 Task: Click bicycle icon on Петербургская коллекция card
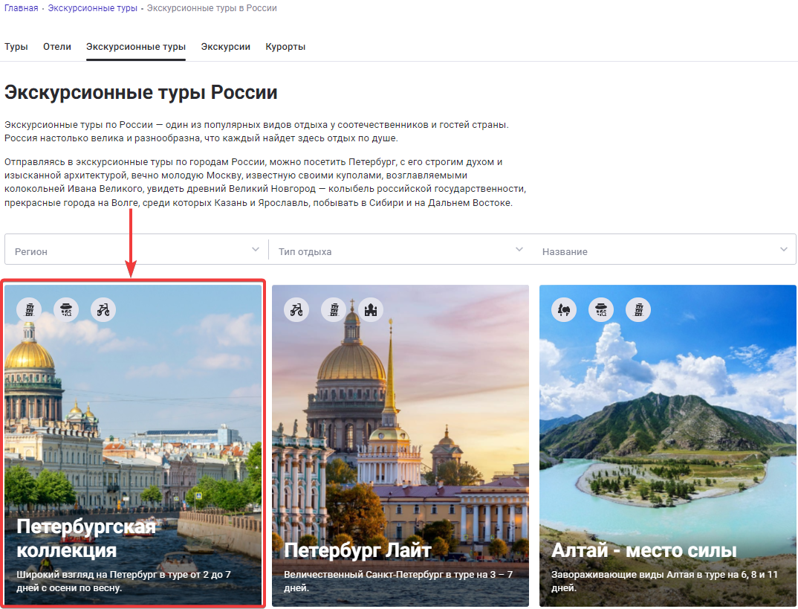(103, 309)
